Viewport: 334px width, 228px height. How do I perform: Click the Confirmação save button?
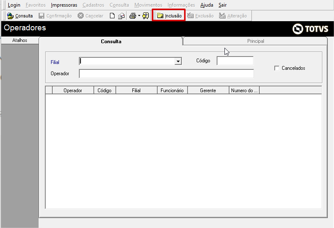pyautogui.click(x=55, y=16)
